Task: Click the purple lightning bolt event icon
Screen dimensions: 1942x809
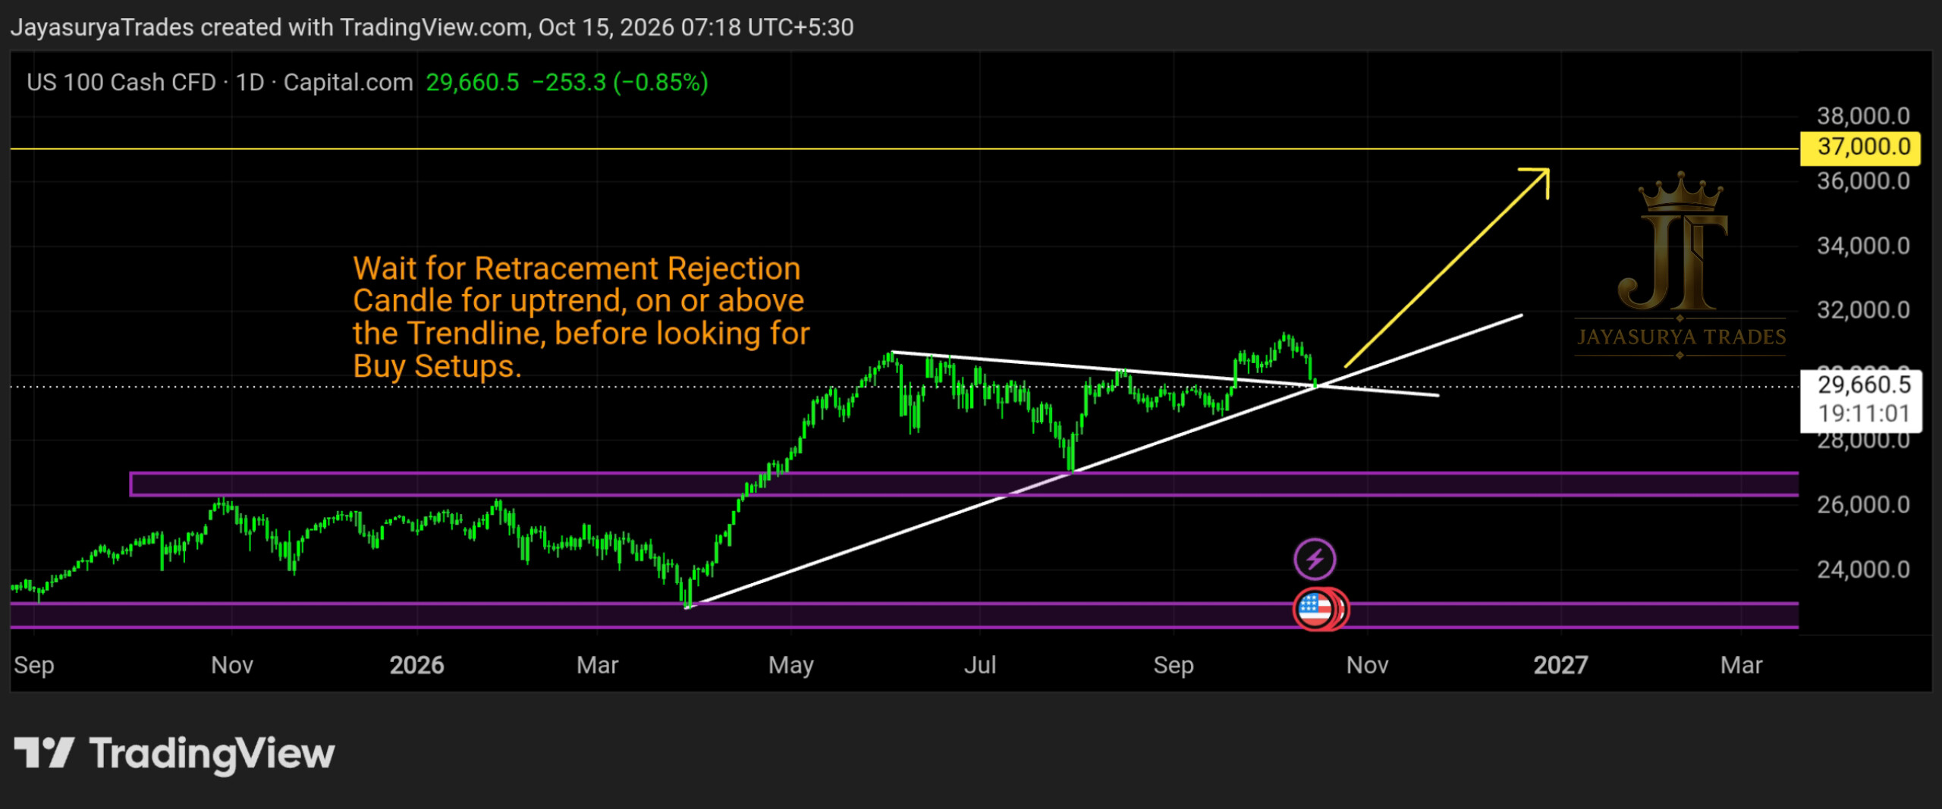Action: tap(1314, 560)
